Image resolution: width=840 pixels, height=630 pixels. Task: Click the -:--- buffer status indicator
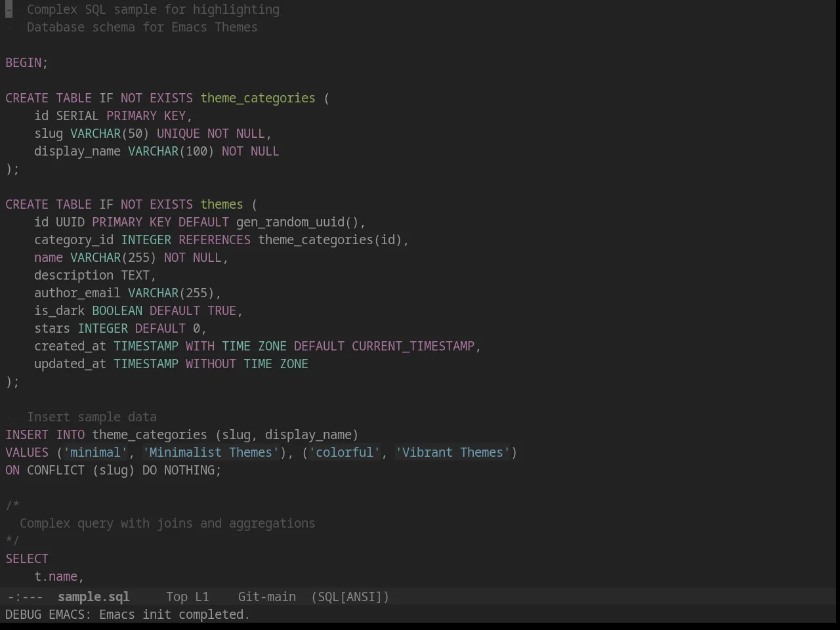tap(24, 597)
